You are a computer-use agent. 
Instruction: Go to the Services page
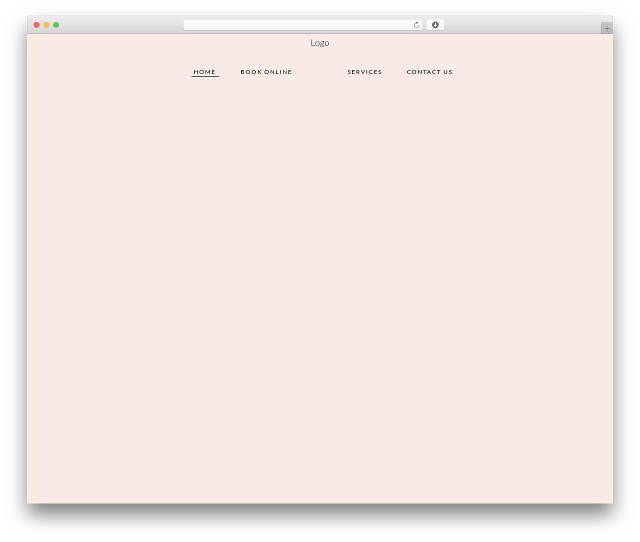(x=364, y=72)
